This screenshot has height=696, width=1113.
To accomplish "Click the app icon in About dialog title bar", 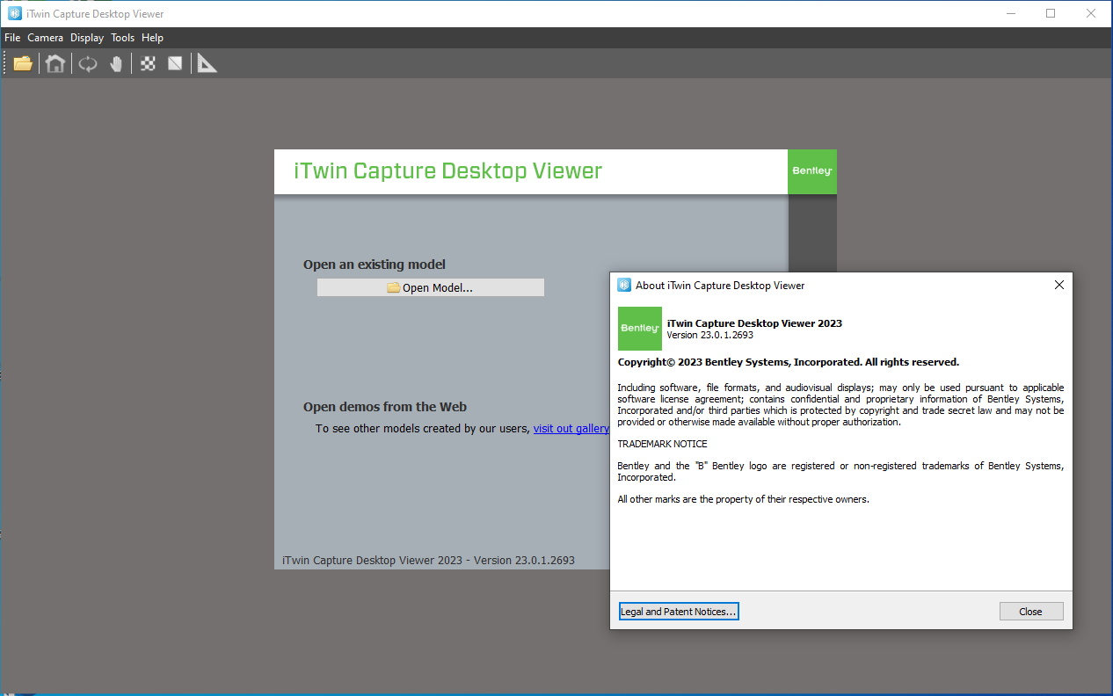I will [624, 285].
